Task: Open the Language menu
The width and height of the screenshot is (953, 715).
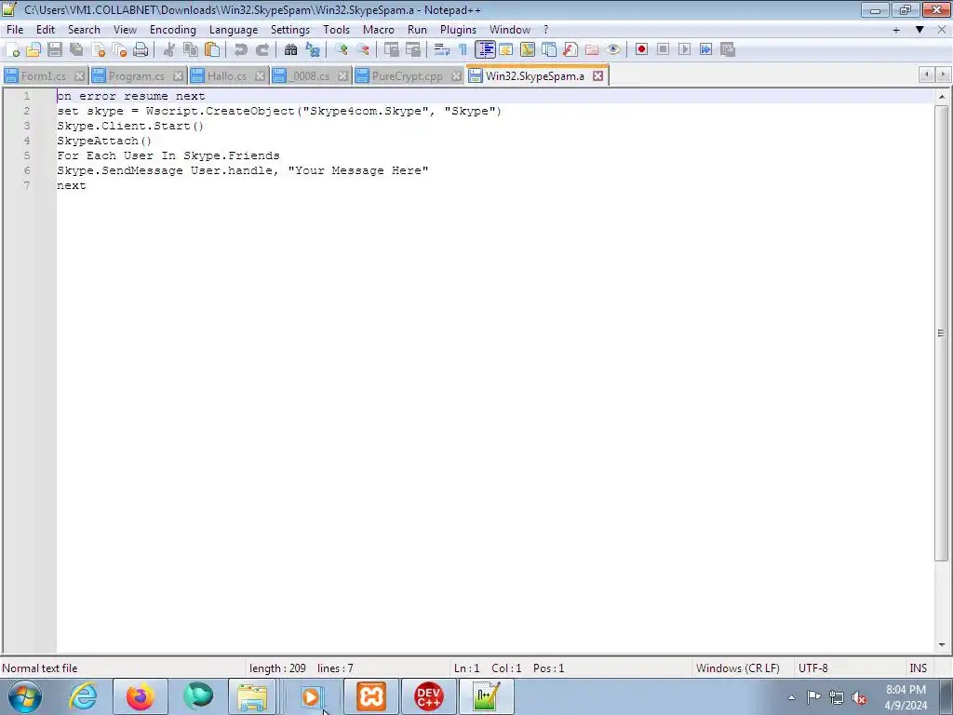Action: tap(234, 30)
